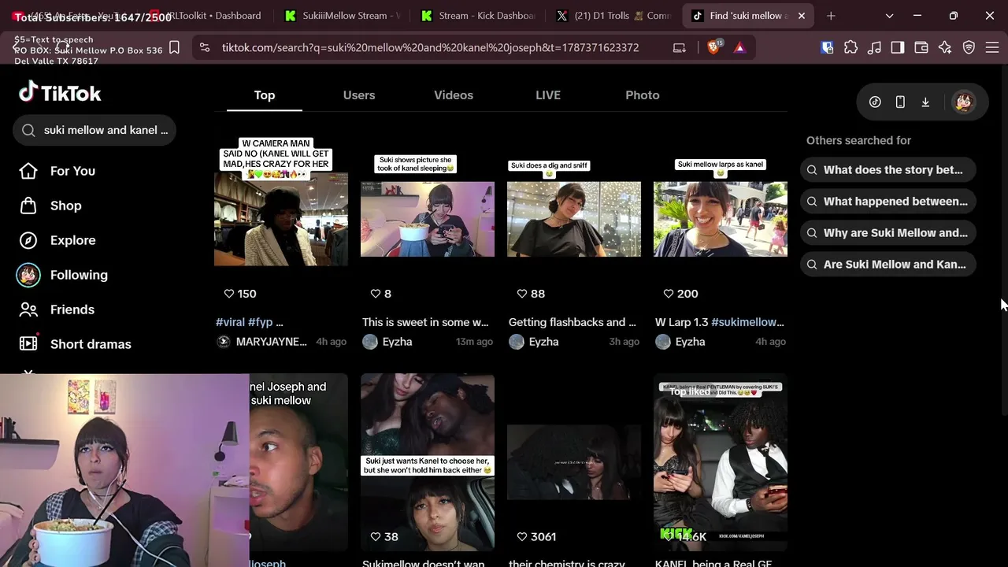Image resolution: width=1008 pixels, height=567 pixels.
Task: Toggle the browser sidebar panel
Action: click(x=898, y=47)
